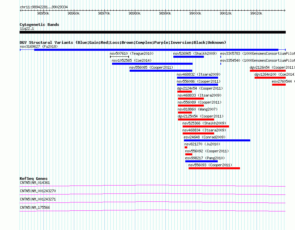Click the CNTN5|NM_001243271 gene label

pyautogui.click(x=38, y=199)
